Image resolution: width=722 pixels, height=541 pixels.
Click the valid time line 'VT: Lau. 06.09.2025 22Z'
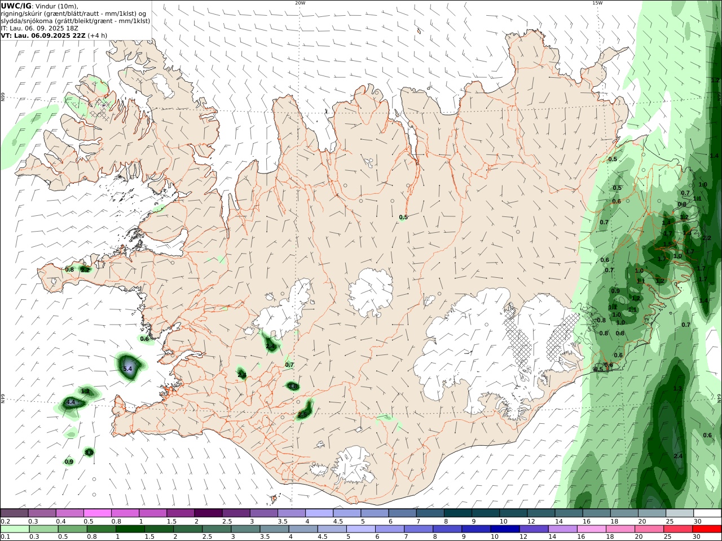(x=43, y=36)
